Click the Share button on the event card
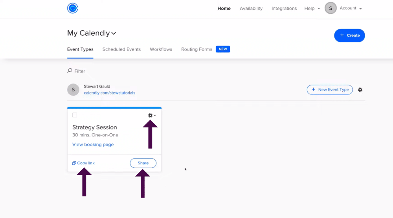The height and width of the screenshot is (218, 393). coord(143,163)
